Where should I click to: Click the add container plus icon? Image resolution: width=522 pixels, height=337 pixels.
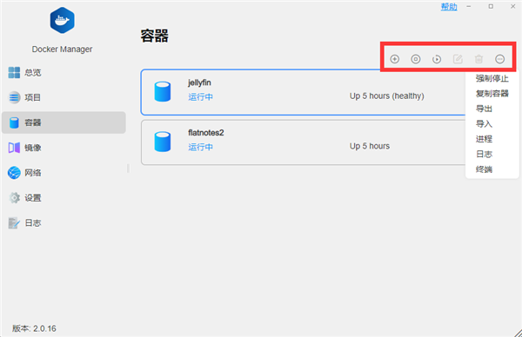pos(394,59)
